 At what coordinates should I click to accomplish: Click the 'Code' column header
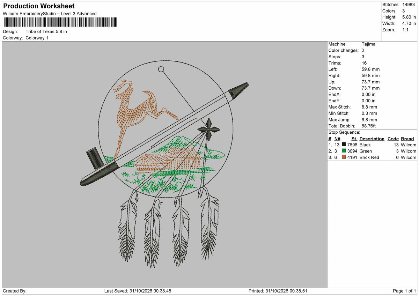tap(393, 139)
